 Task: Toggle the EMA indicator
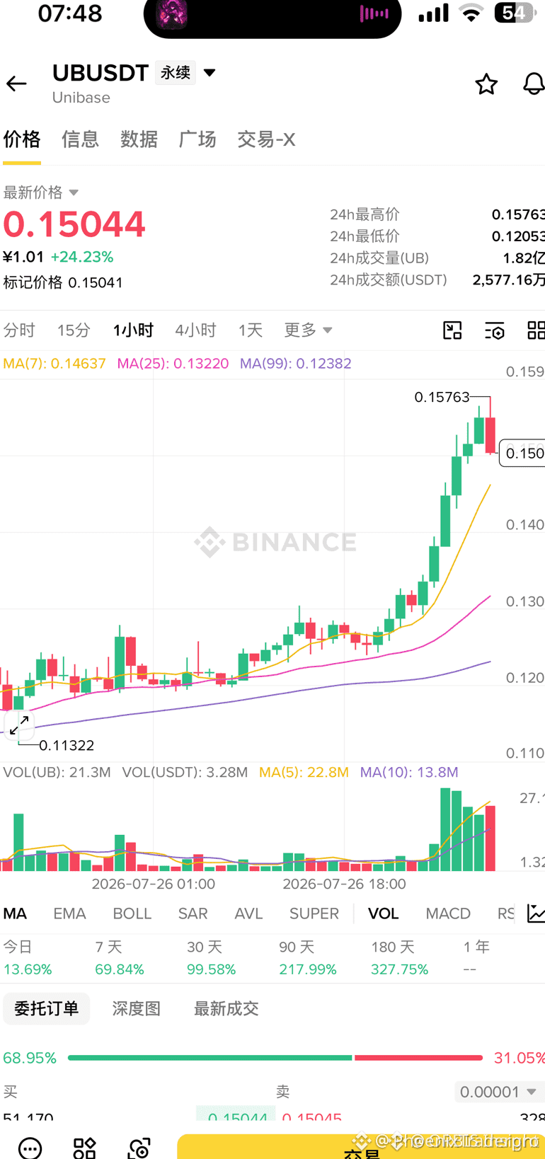(x=69, y=913)
